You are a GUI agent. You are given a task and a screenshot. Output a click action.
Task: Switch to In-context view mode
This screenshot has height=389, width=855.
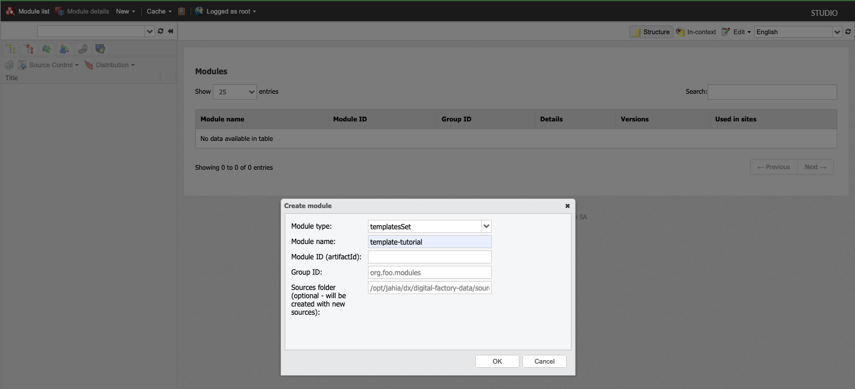(696, 32)
